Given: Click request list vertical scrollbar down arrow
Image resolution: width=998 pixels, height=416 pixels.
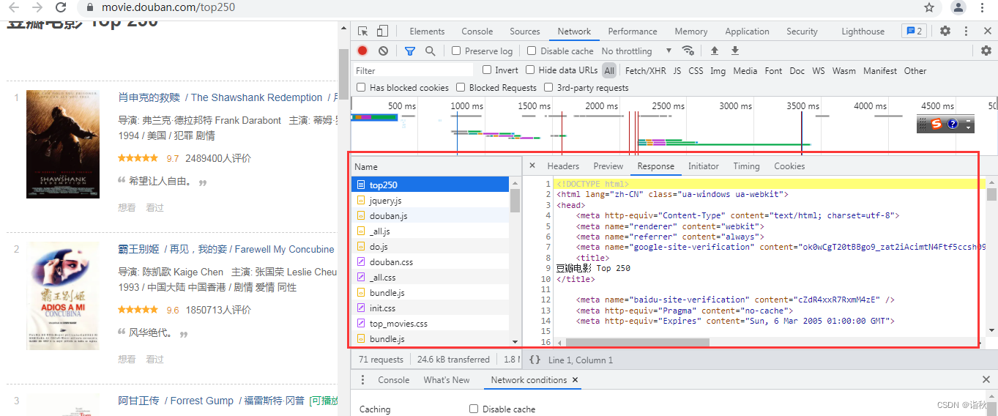Looking at the screenshot, I should tap(515, 342).
